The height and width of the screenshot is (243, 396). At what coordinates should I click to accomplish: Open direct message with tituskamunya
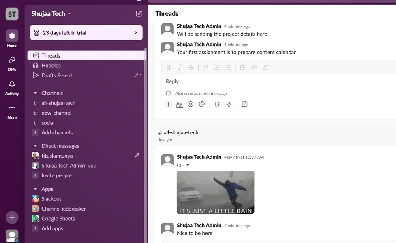pos(86,156)
